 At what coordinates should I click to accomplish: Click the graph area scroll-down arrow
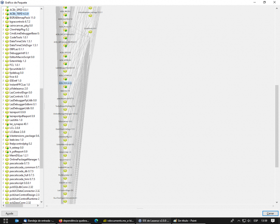pyautogui.click(x=277, y=202)
